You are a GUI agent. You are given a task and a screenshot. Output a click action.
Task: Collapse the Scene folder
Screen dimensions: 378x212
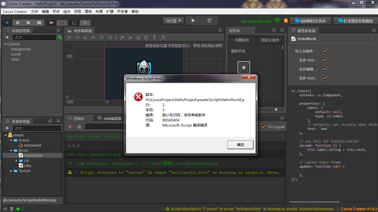tap(11, 140)
